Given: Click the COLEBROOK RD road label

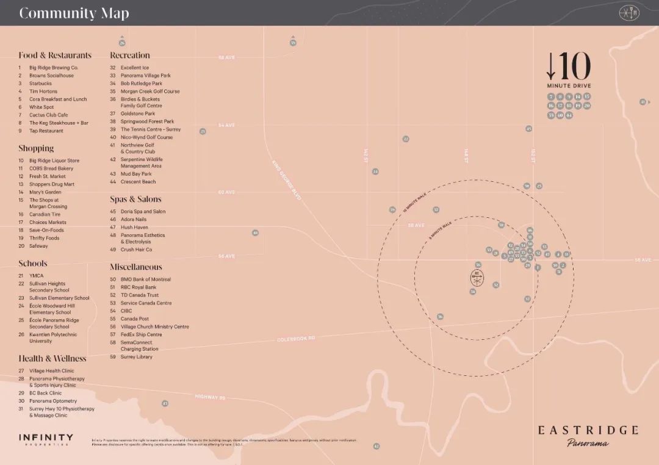Looking at the screenshot, I should 296,339.
